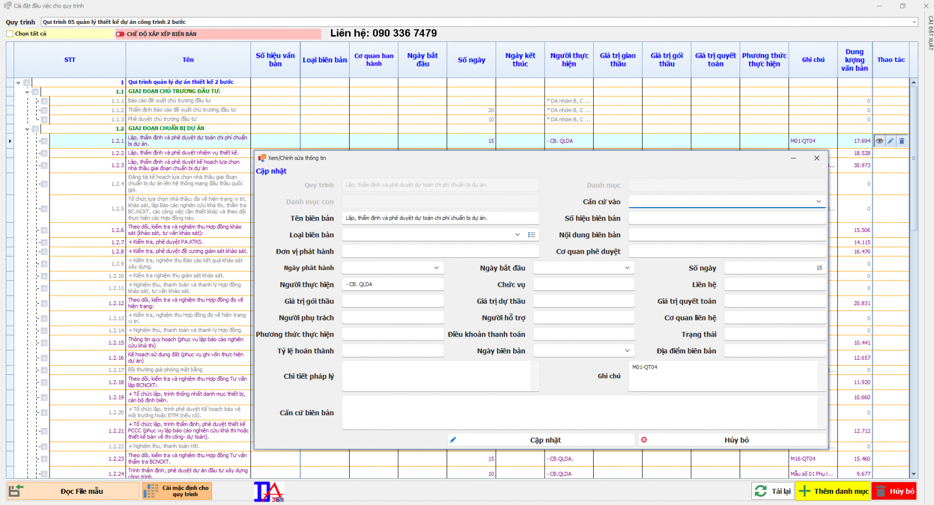Click the Hủy bỏ button in dialog
The image size is (934, 505).
point(732,440)
